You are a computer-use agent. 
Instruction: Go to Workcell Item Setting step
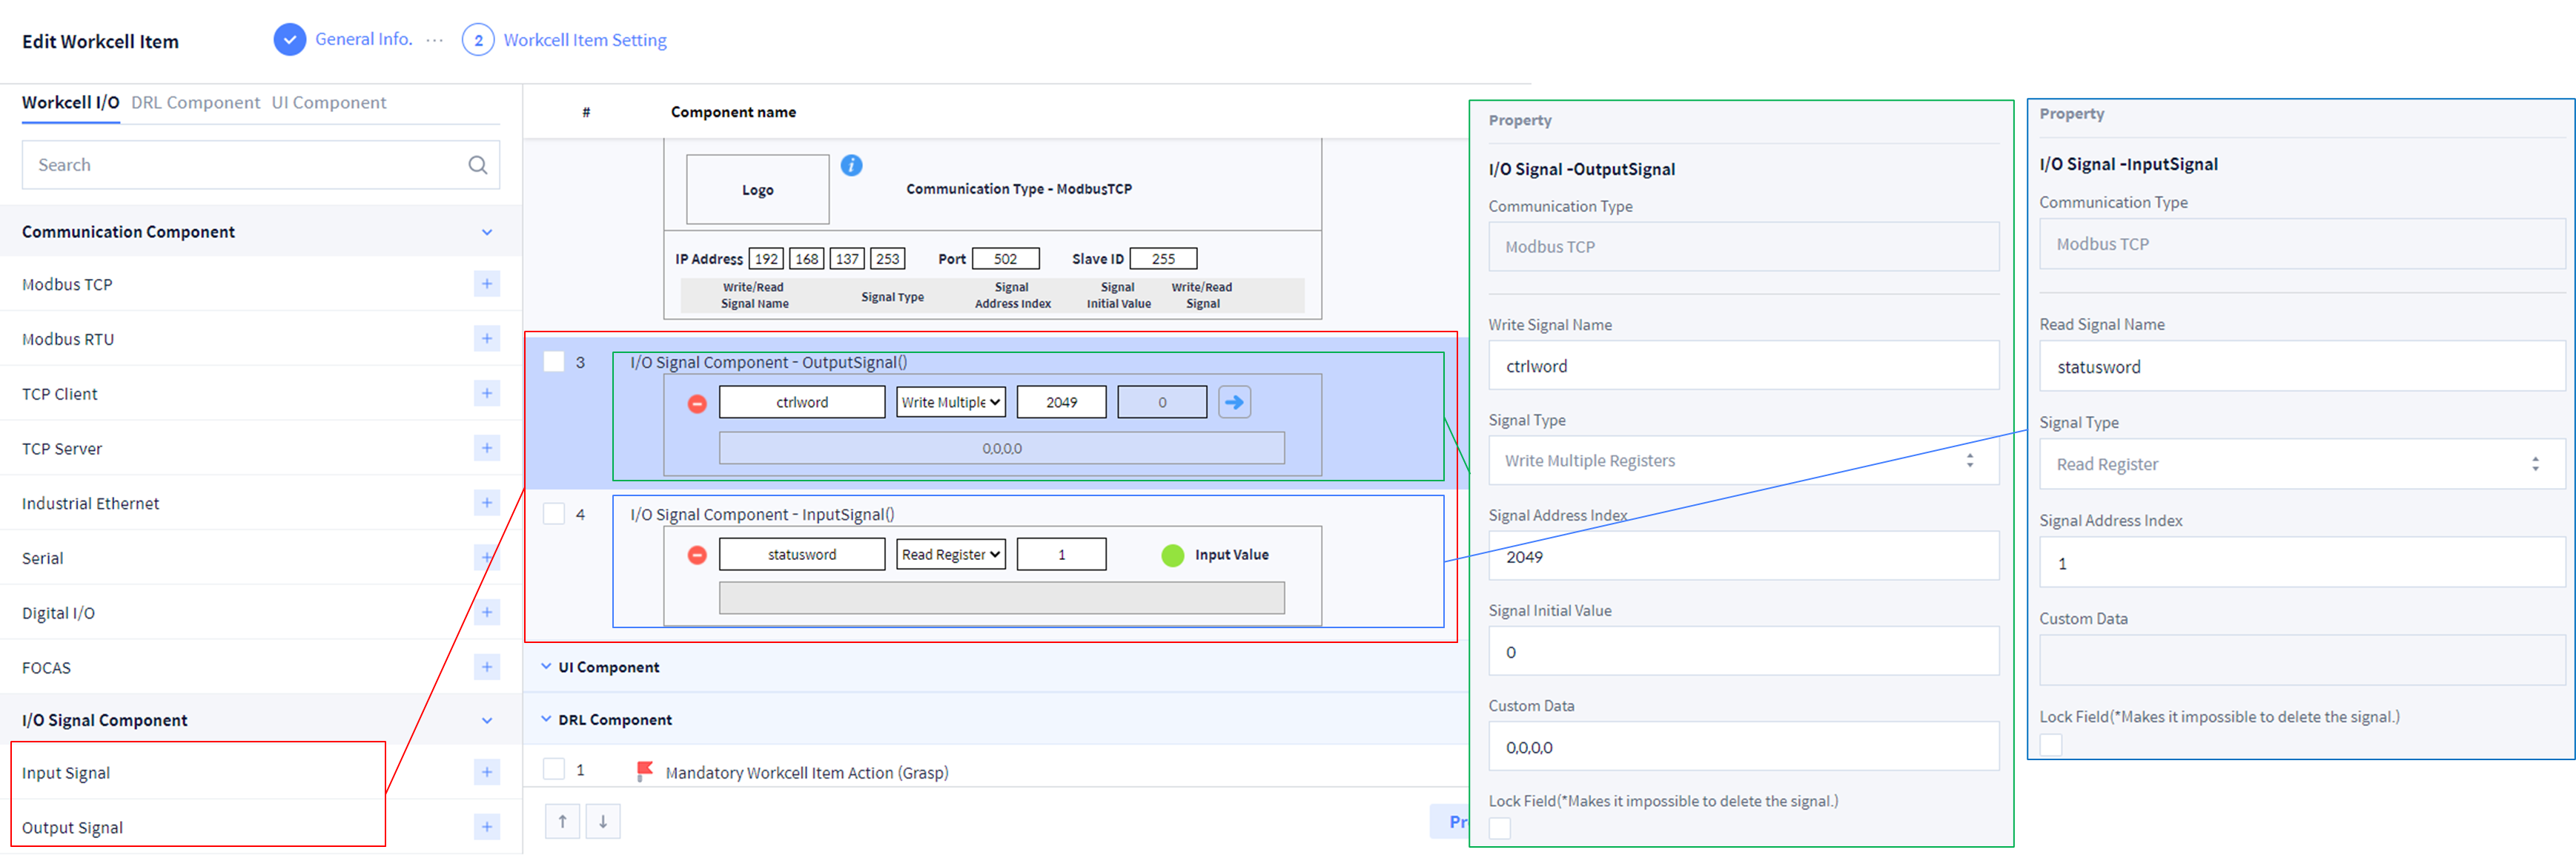[x=584, y=40]
